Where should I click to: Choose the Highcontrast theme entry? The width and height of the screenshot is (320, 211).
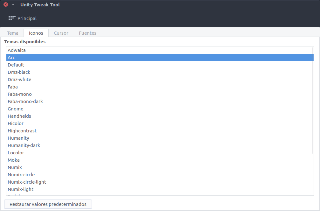[22, 131]
